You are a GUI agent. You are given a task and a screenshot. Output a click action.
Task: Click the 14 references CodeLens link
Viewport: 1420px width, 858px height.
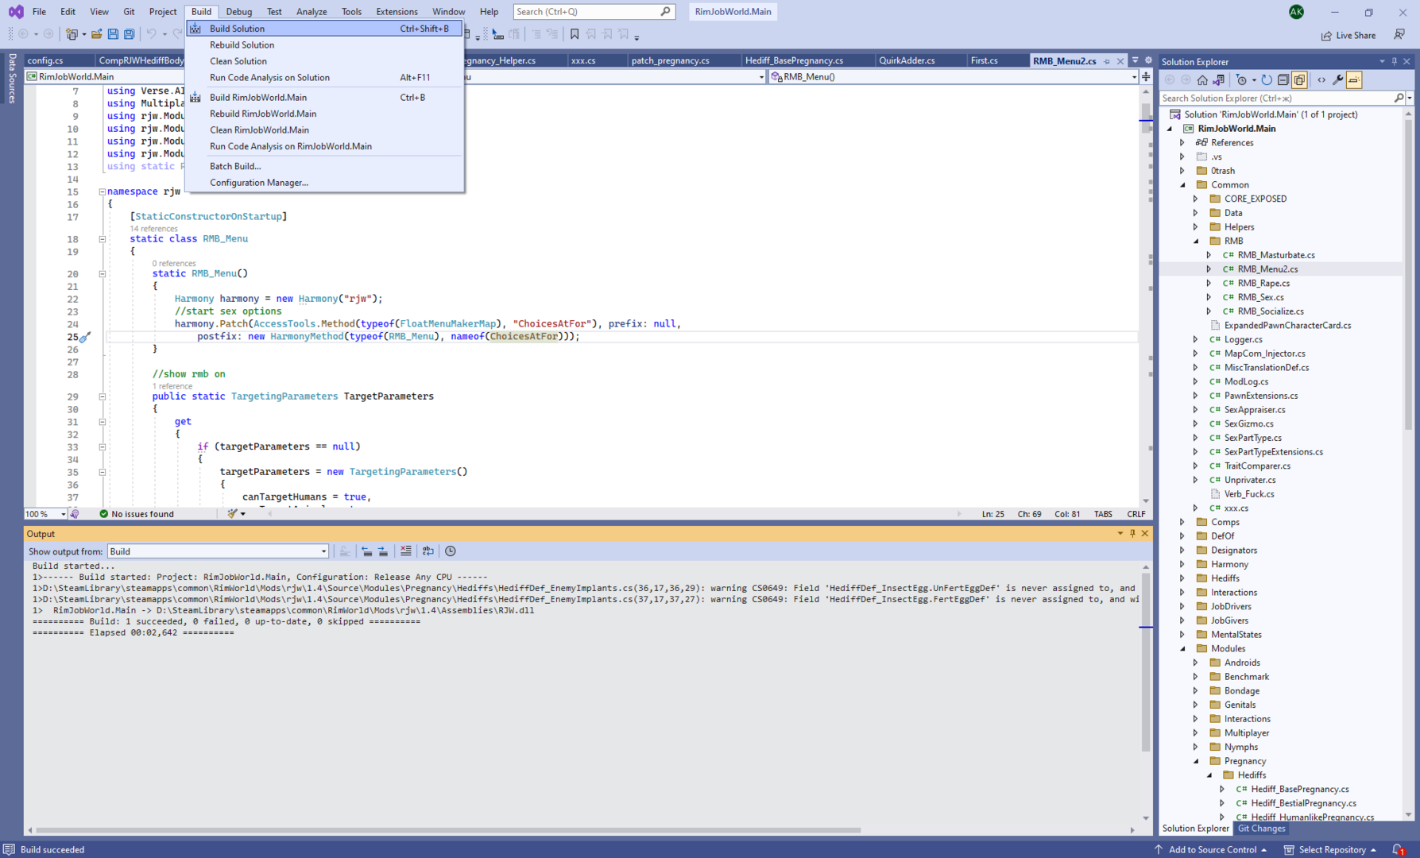click(154, 229)
